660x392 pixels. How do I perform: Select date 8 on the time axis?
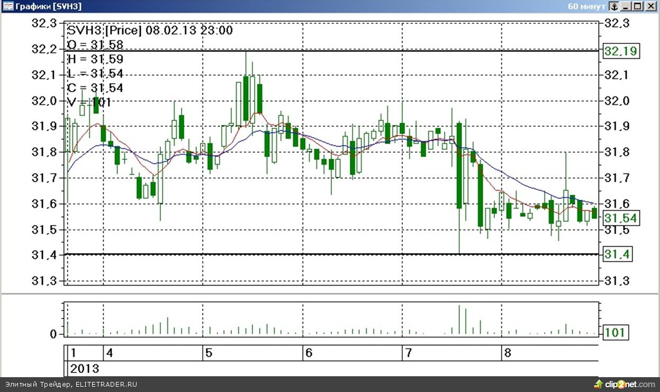pyautogui.click(x=507, y=353)
